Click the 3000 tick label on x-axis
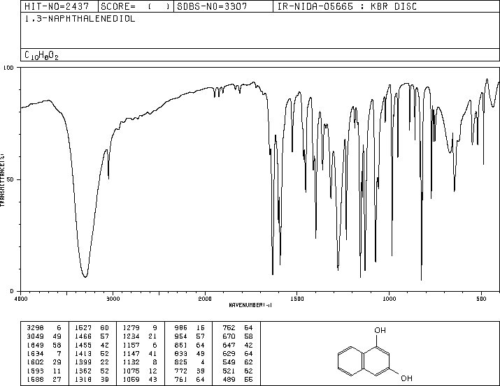500x386 pixels. (x=113, y=299)
